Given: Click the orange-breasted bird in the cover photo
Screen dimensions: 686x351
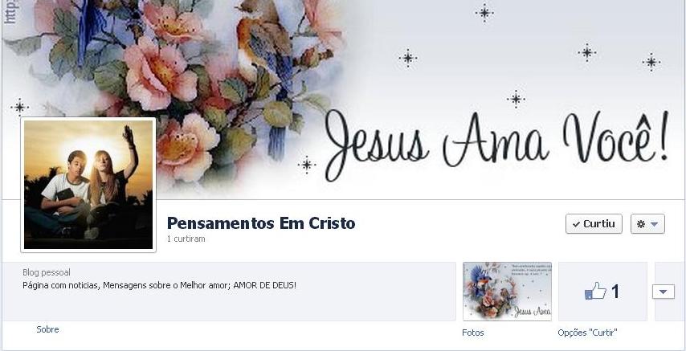Looking at the screenshot, I should click(263, 42).
